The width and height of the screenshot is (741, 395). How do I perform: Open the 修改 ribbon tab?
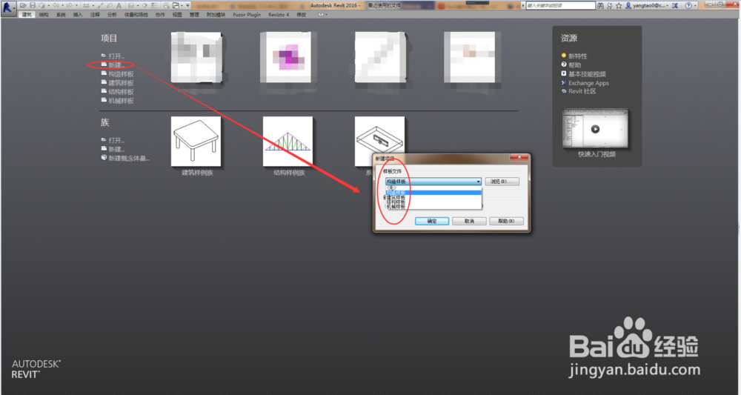point(302,15)
